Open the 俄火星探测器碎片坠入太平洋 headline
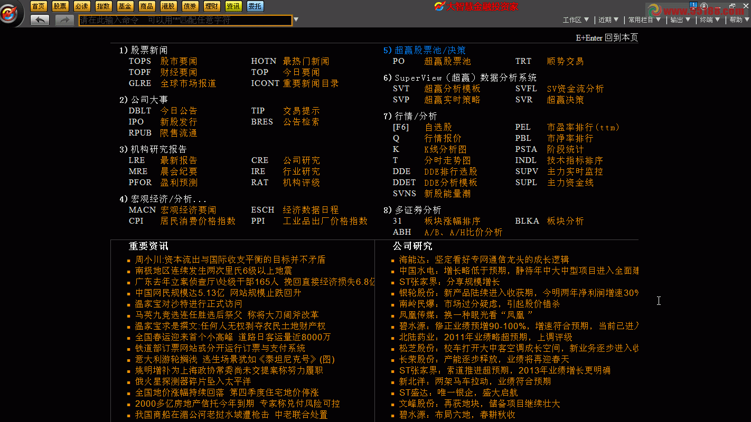Screen dimensions: 751x422 point(193,381)
